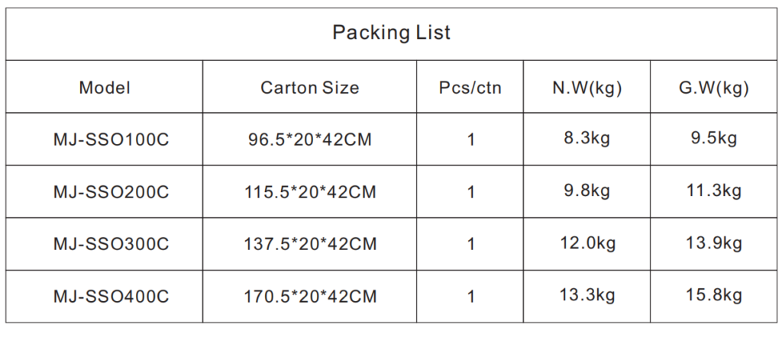782x337 pixels.
Task: Click the Packing List table title
Action: (391, 33)
